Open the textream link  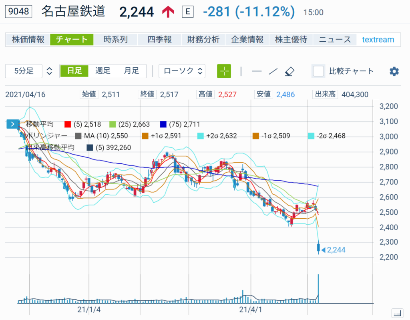378,40
